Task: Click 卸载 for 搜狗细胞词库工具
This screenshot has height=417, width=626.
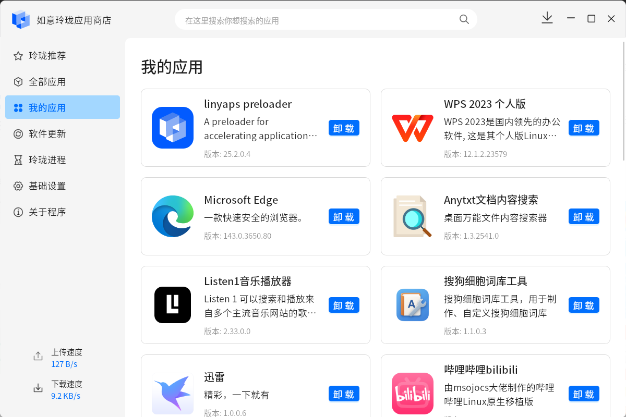Action: (584, 305)
